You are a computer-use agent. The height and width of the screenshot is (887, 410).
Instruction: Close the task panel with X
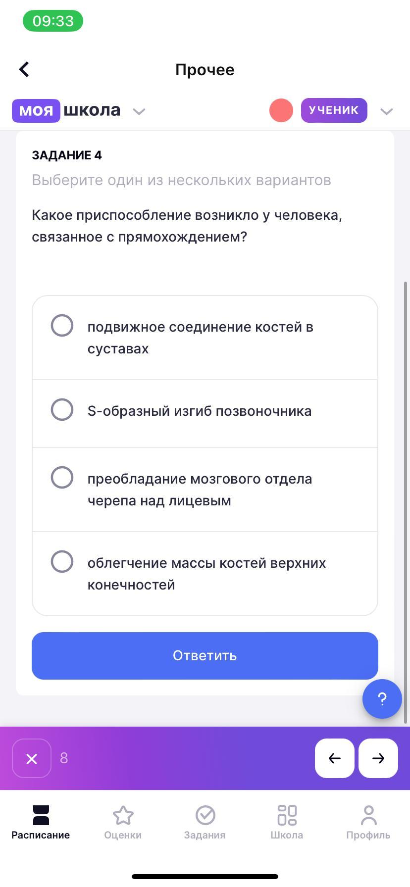(32, 758)
